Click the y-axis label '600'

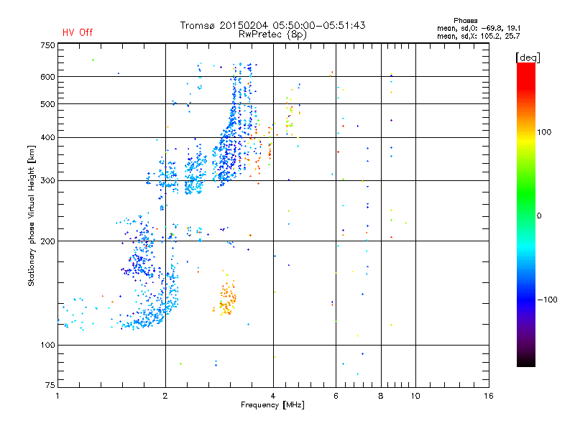(x=47, y=77)
